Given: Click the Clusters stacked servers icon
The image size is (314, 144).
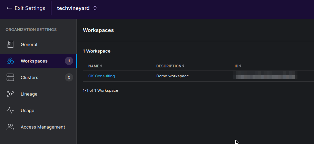Looking at the screenshot, I should [10, 77].
